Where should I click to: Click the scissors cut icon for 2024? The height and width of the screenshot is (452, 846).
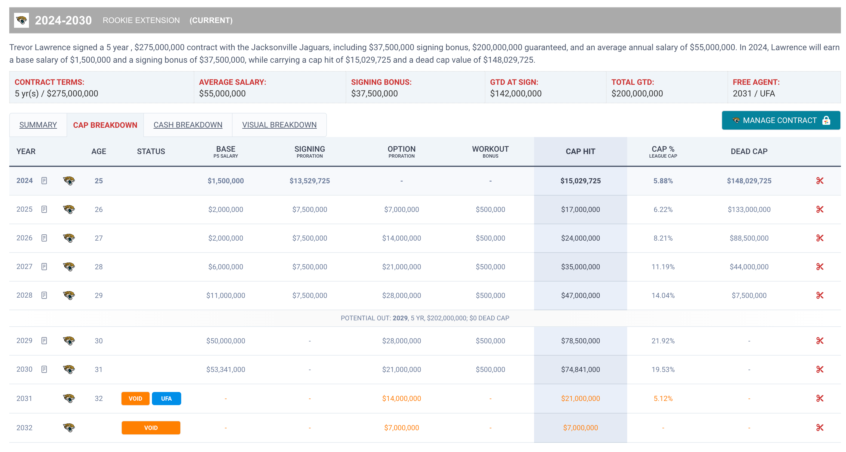pos(819,181)
